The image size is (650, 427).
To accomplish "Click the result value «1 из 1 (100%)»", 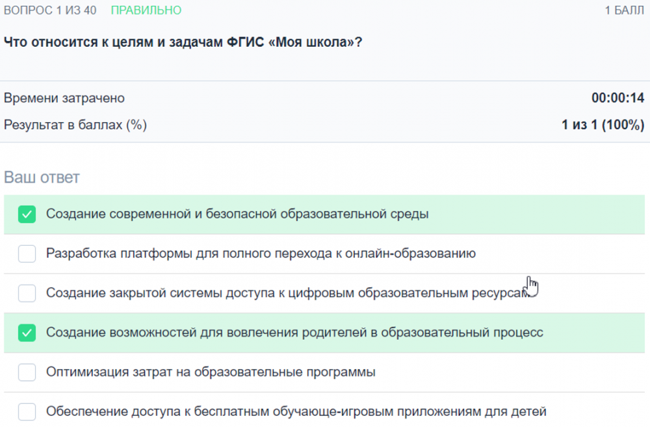I will 603,125.
